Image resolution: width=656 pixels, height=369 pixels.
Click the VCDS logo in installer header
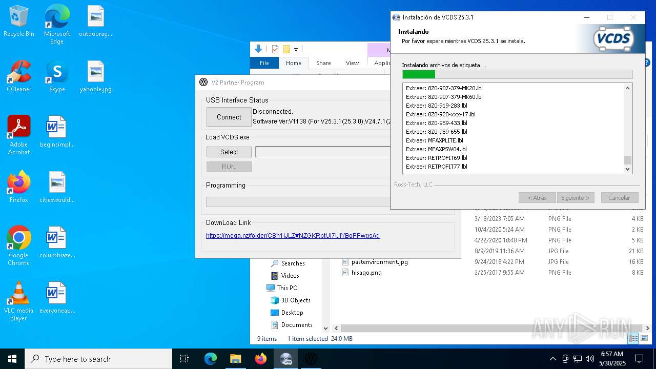pyautogui.click(x=614, y=39)
